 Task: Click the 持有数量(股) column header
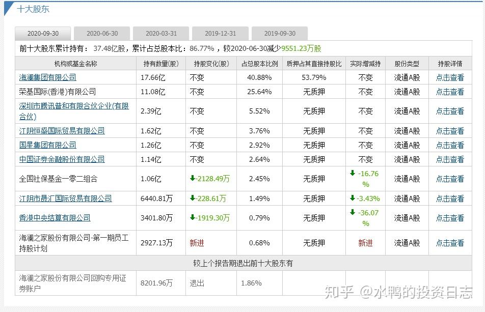click(x=161, y=64)
